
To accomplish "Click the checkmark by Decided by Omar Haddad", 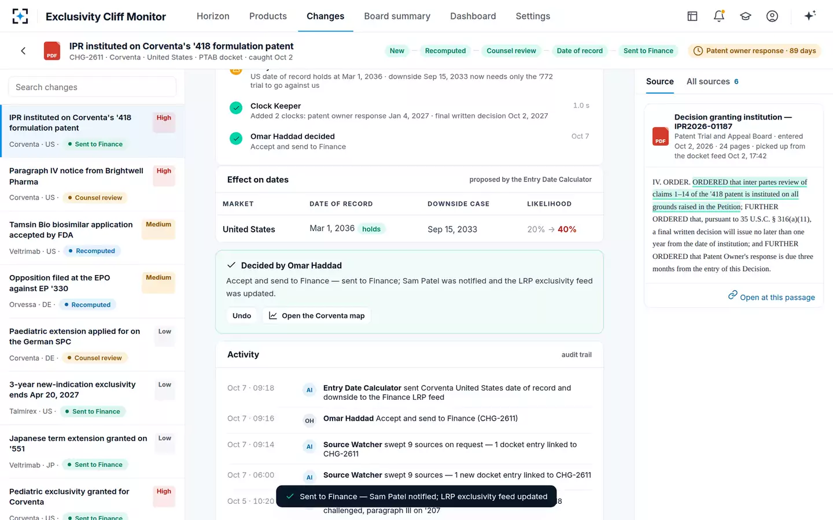I will coord(231,265).
